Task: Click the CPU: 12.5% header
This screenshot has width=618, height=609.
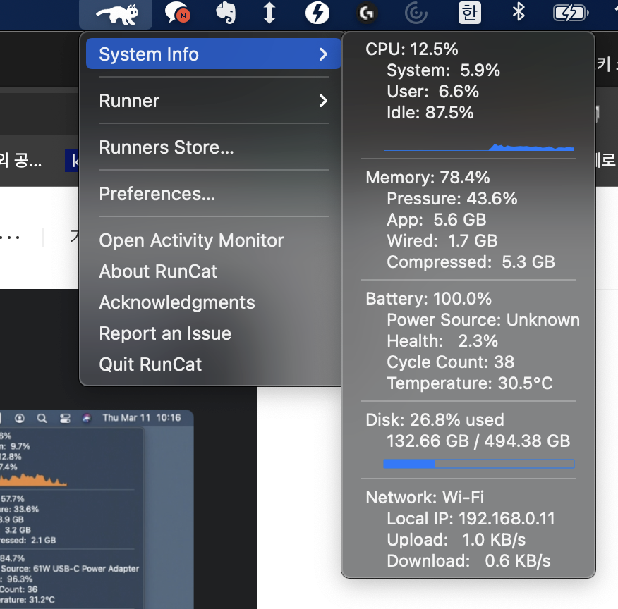Action: (411, 49)
